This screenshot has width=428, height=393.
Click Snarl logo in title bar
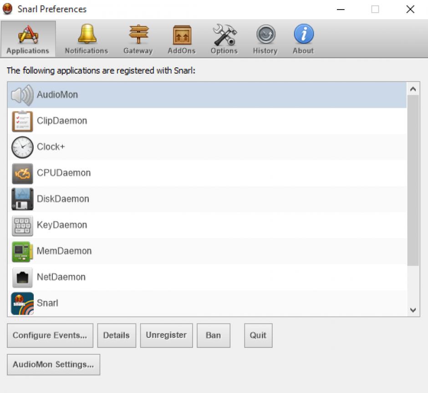point(8,9)
